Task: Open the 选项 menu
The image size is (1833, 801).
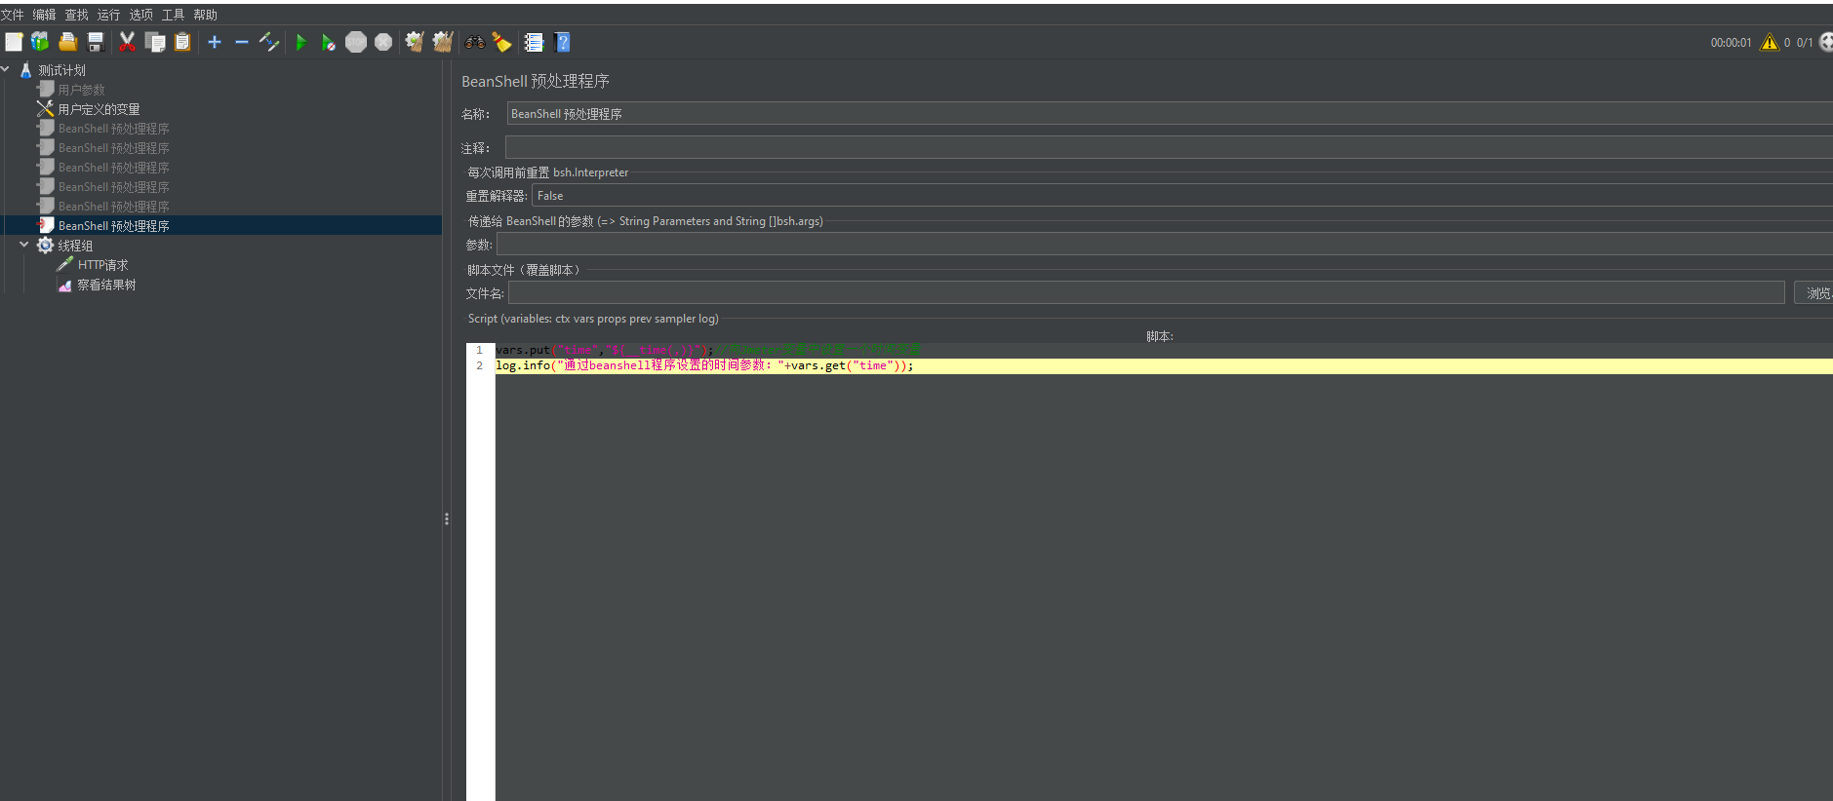Action: [141, 15]
